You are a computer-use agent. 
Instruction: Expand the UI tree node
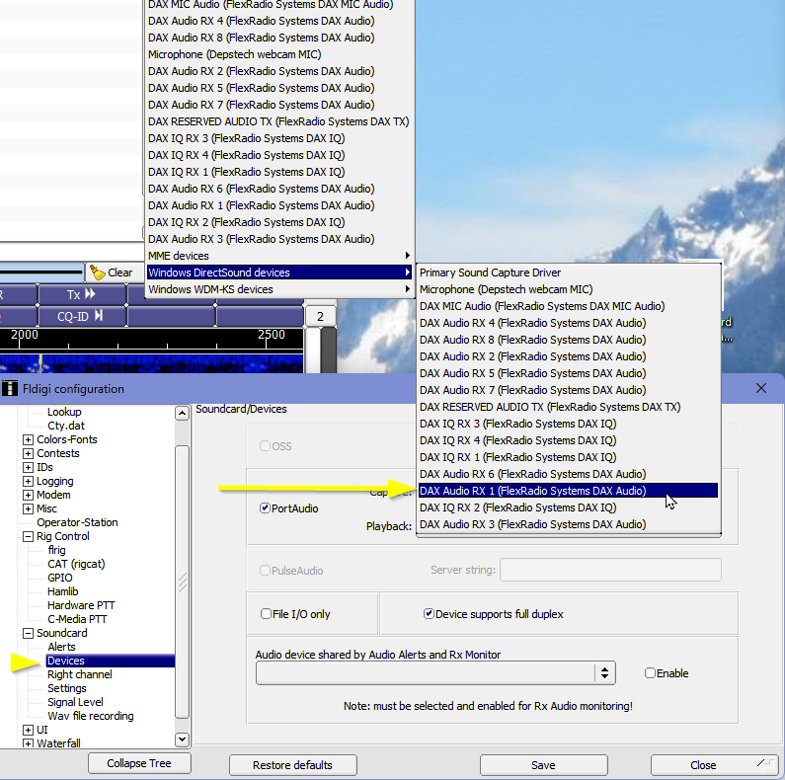tap(28, 730)
